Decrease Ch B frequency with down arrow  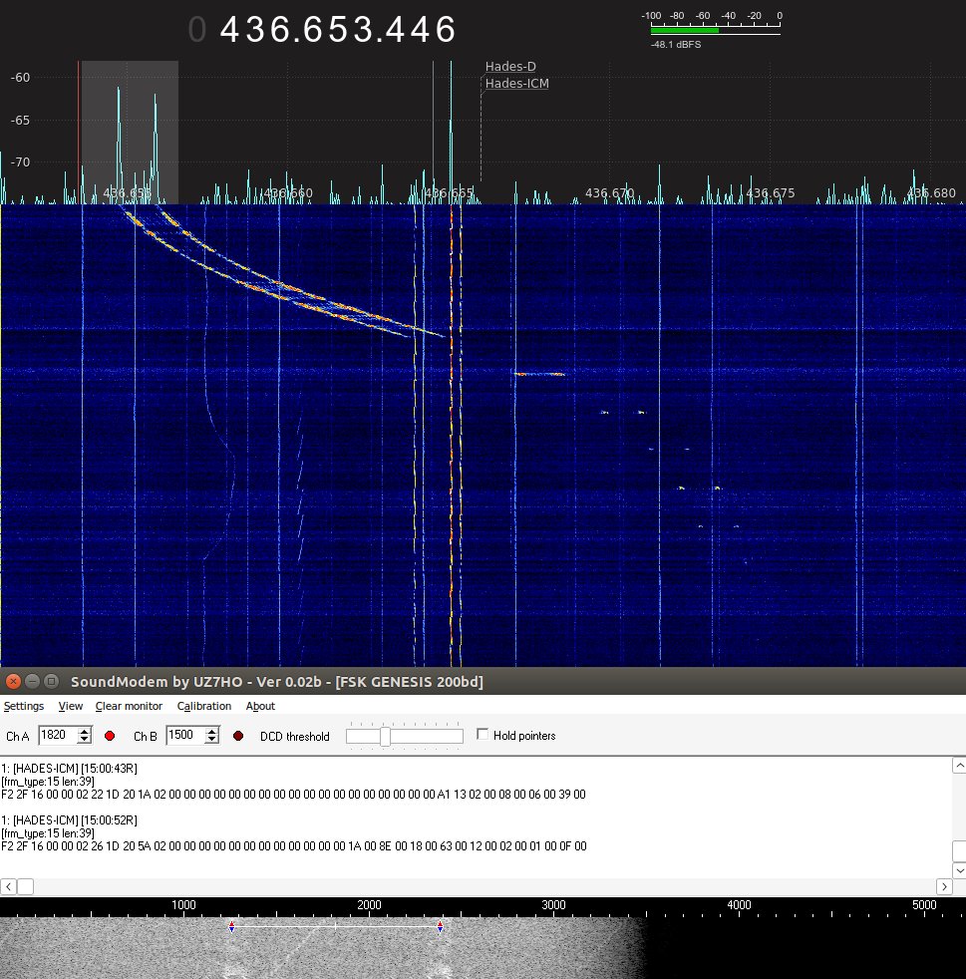click(x=212, y=740)
